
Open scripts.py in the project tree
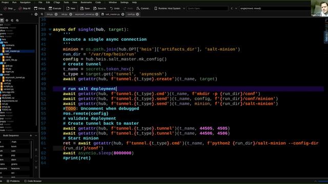(7, 86)
